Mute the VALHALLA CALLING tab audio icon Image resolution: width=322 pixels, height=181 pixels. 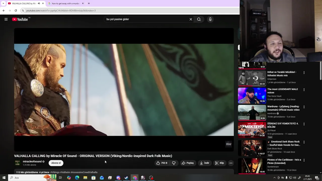39,4
